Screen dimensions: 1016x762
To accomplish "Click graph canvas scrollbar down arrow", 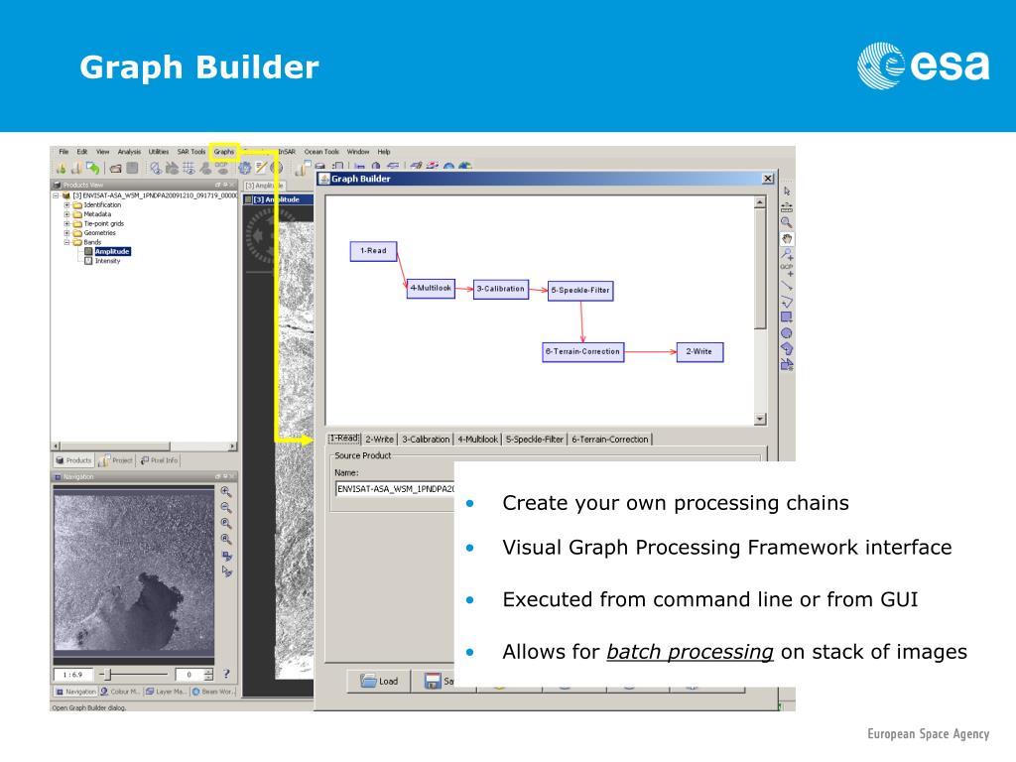I will pyautogui.click(x=760, y=420).
